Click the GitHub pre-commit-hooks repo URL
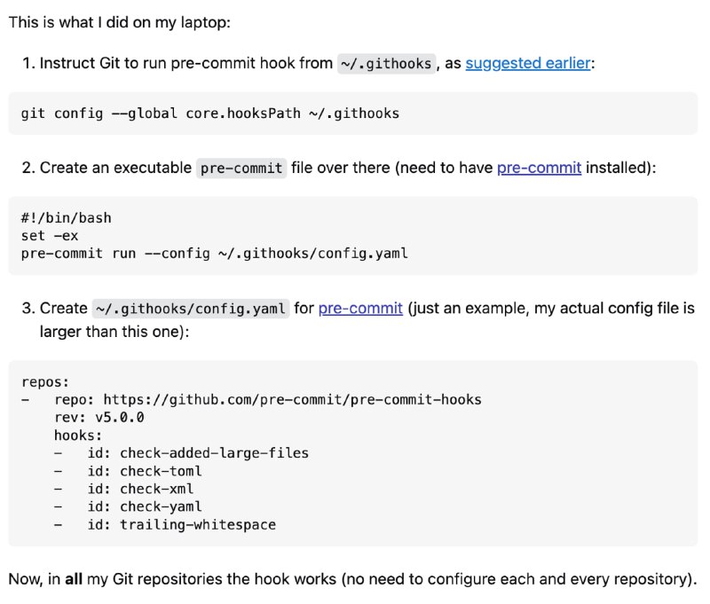Image resolution: width=710 pixels, height=604 pixels. (x=293, y=399)
